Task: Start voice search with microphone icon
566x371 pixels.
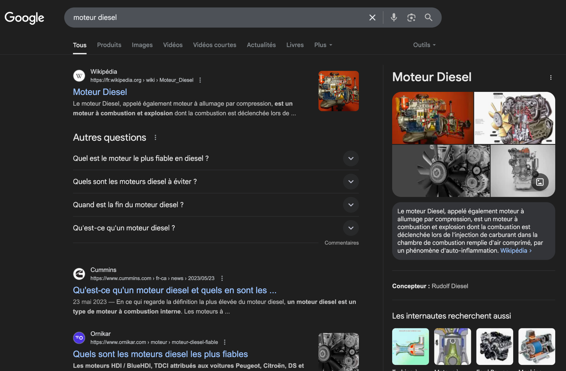Action: click(x=394, y=18)
